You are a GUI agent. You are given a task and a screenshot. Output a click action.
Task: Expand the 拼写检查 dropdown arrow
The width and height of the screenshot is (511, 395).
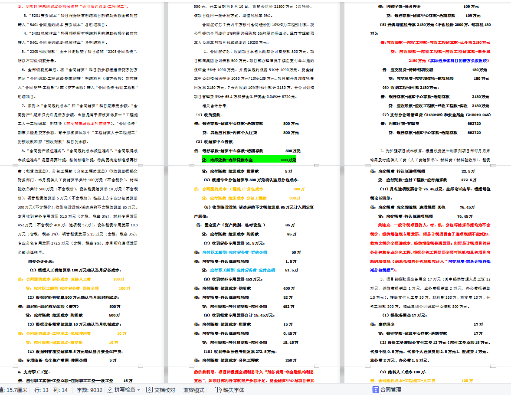[138, 390]
